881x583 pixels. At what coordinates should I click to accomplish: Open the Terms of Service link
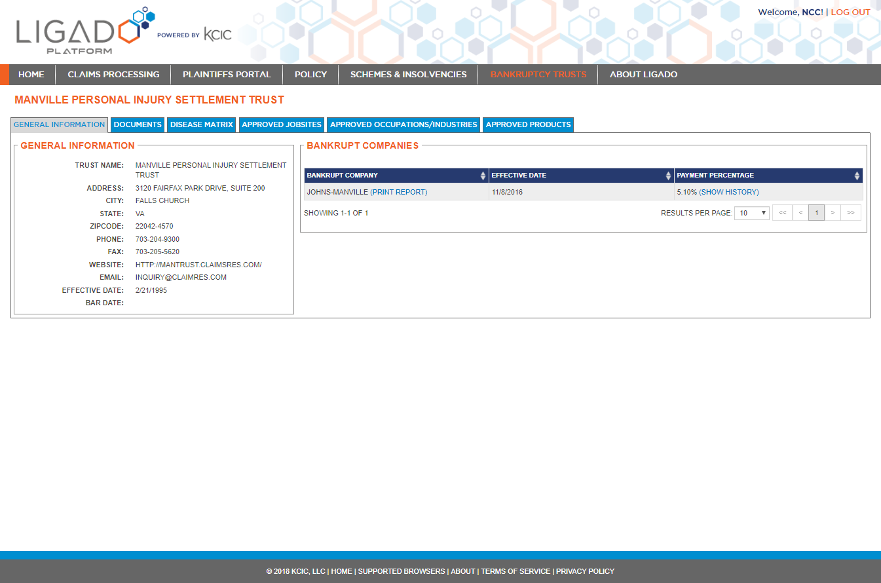tap(515, 571)
